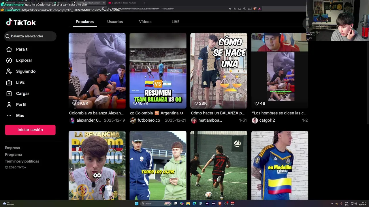Switch to Usuarios tab
Screen dimensions: 369x207
tap(115, 22)
